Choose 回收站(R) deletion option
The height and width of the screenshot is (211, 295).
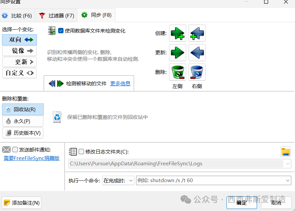click(23, 110)
